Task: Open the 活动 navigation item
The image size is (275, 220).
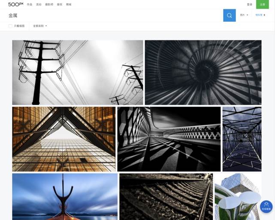Action: tap(39, 4)
